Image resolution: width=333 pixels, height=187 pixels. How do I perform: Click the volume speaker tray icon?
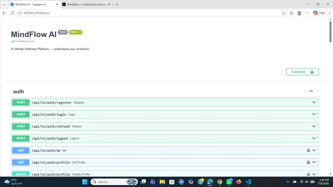[307, 182]
